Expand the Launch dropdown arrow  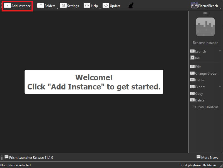[x=220, y=51]
